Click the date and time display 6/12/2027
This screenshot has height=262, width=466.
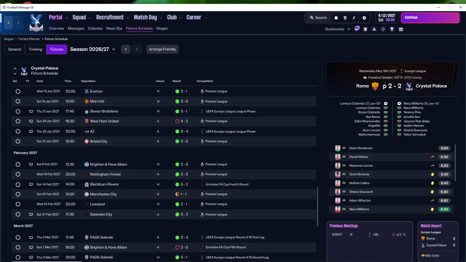[x=386, y=17]
